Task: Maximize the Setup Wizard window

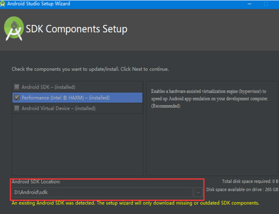Action: click(x=266, y=4)
